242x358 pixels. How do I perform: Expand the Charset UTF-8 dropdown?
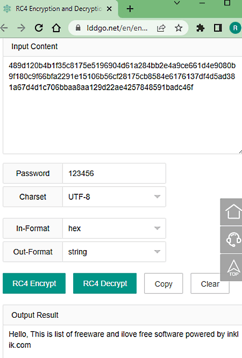tap(114, 197)
